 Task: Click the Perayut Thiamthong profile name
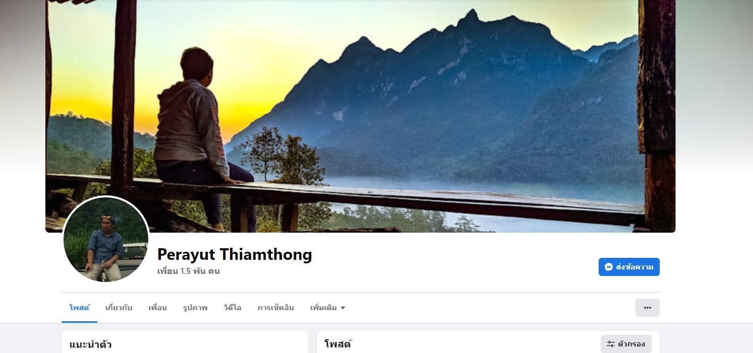point(235,254)
